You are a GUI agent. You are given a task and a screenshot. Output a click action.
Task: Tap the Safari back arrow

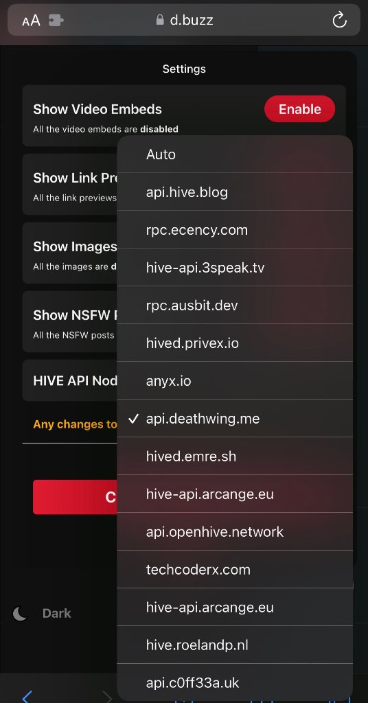point(27,697)
